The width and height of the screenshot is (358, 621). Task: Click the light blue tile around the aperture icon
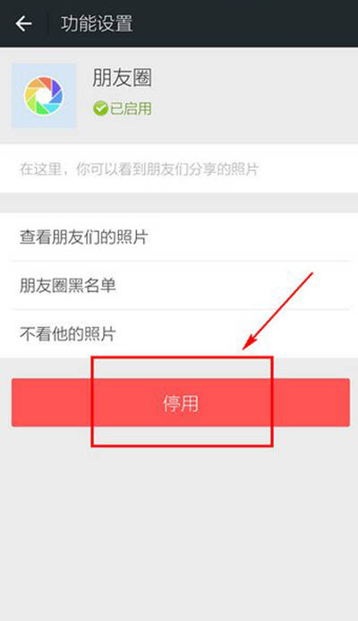[x=44, y=96]
